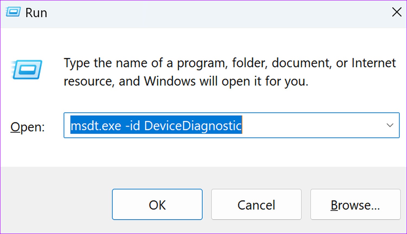
Task: Expand the Open command history dropdown
Action: pyautogui.click(x=390, y=125)
